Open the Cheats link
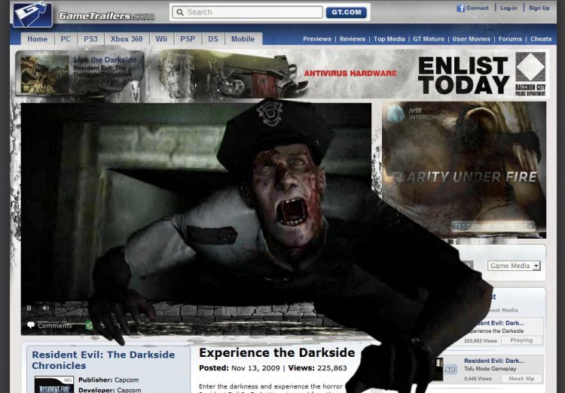The image size is (565, 393). pyautogui.click(x=541, y=39)
